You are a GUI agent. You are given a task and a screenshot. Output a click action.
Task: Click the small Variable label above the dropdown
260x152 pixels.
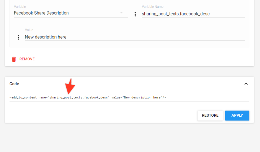click(20, 7)
